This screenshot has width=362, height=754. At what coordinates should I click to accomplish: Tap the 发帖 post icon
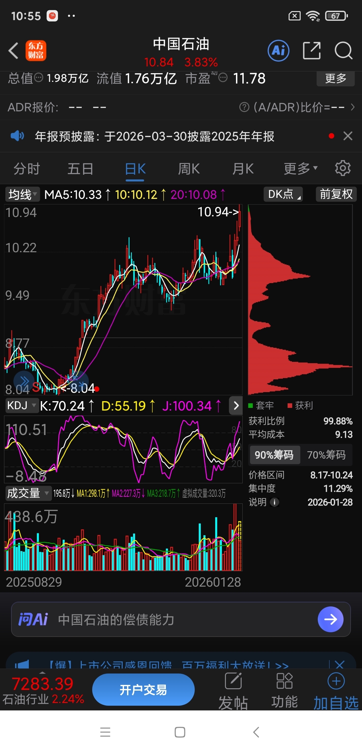click(x=233, y=681)
